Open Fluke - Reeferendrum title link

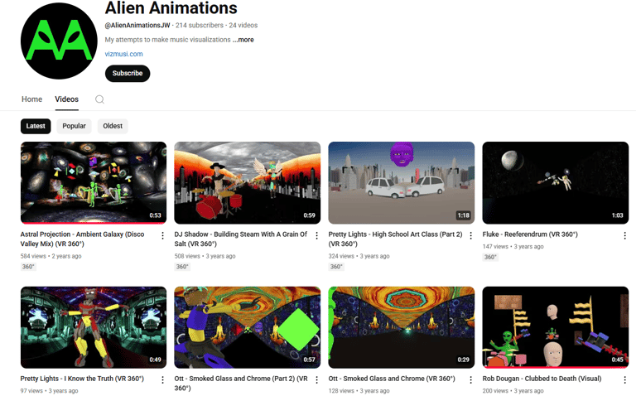[x=530, y=234]
